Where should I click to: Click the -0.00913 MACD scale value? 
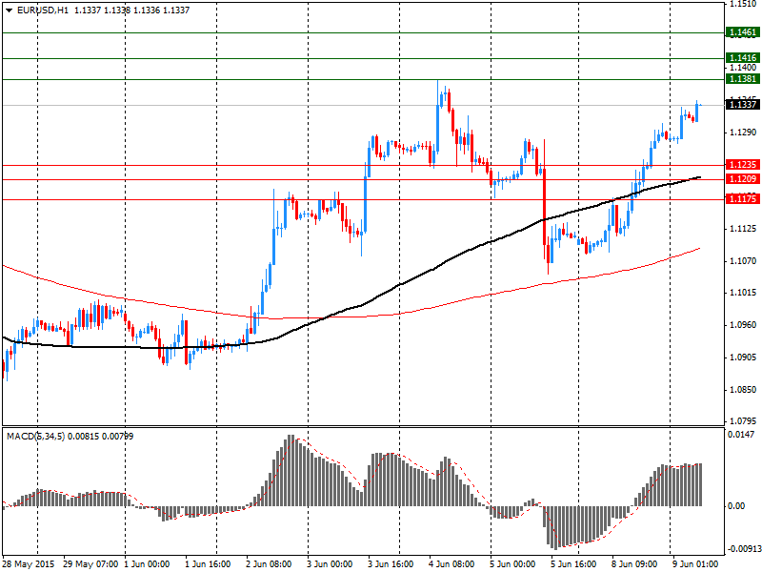tap(743, 549)
